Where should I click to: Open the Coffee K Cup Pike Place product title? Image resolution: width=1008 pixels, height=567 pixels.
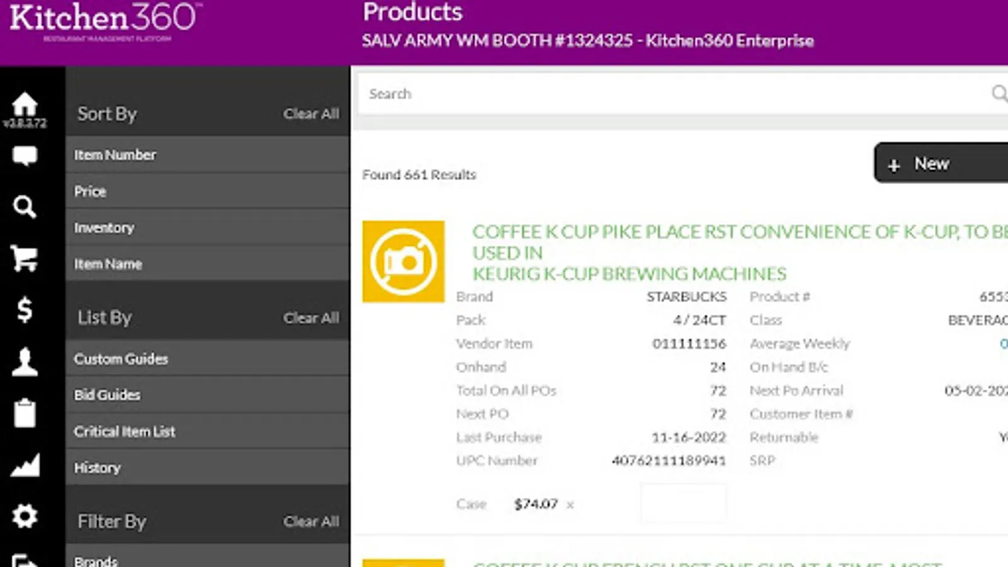(740, 253)
